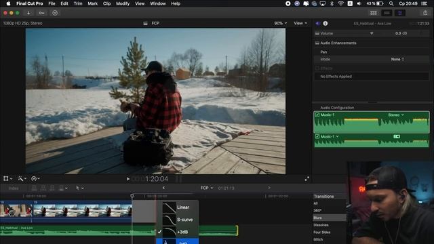Adjust the Volume slider handle
The image size is (434, 244).
(x=372, y=33)
